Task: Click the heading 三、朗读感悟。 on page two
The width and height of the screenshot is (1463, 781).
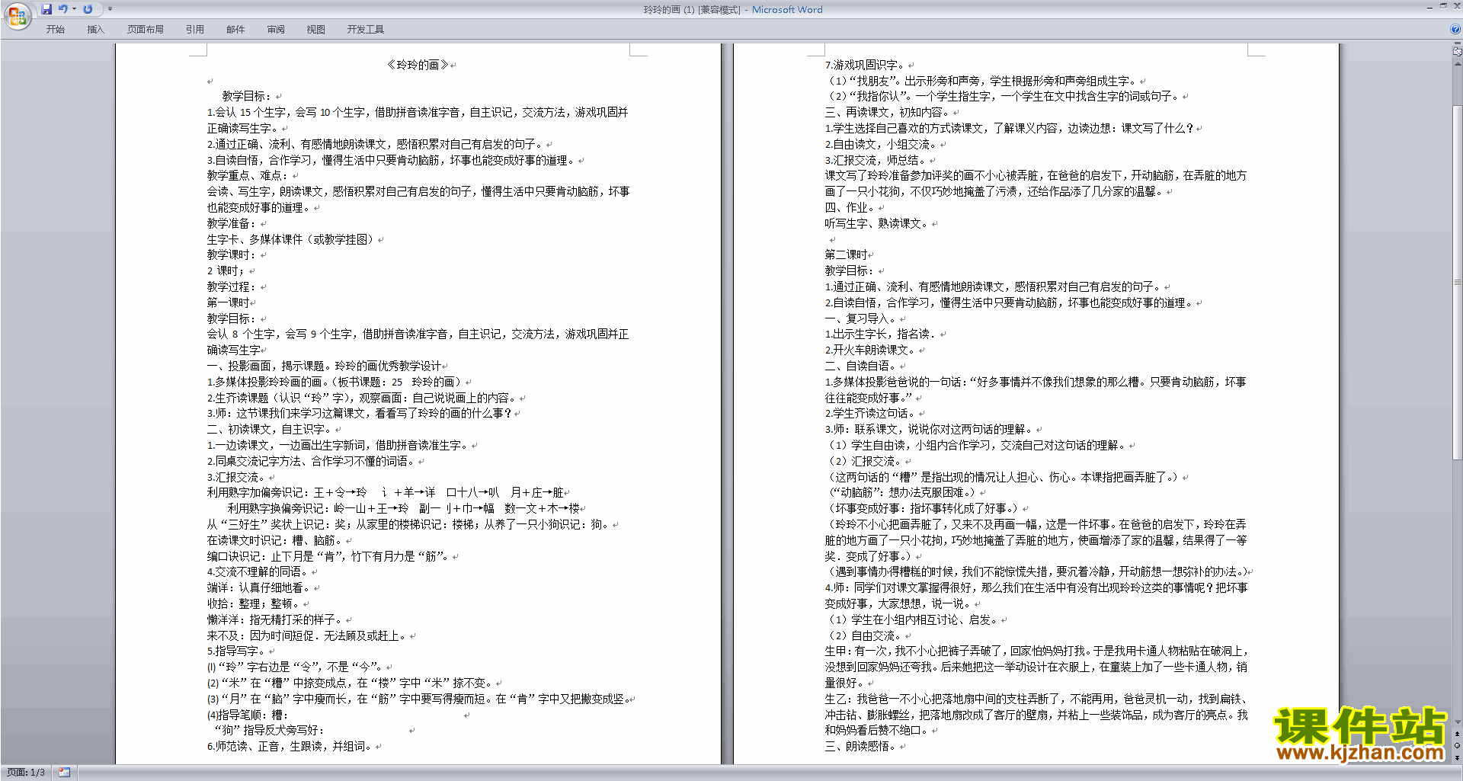Action: [862, 746]
